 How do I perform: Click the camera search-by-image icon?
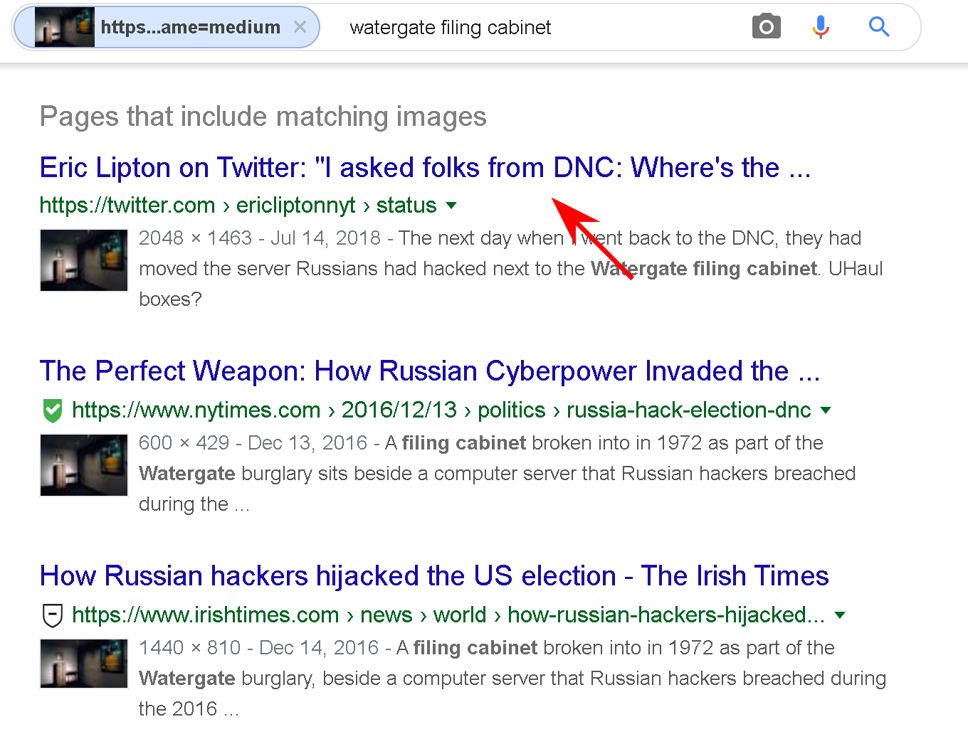click(766, 27)
